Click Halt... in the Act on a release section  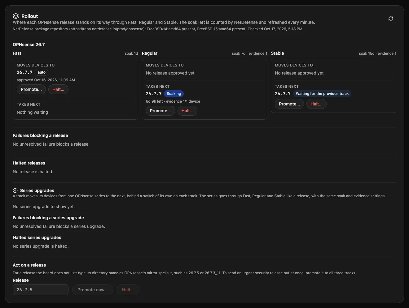pos(128,290)
